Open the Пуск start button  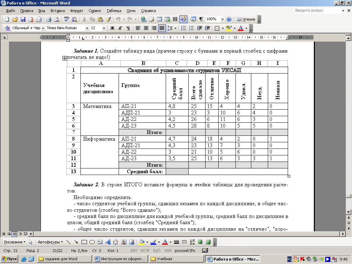(9, 259)
